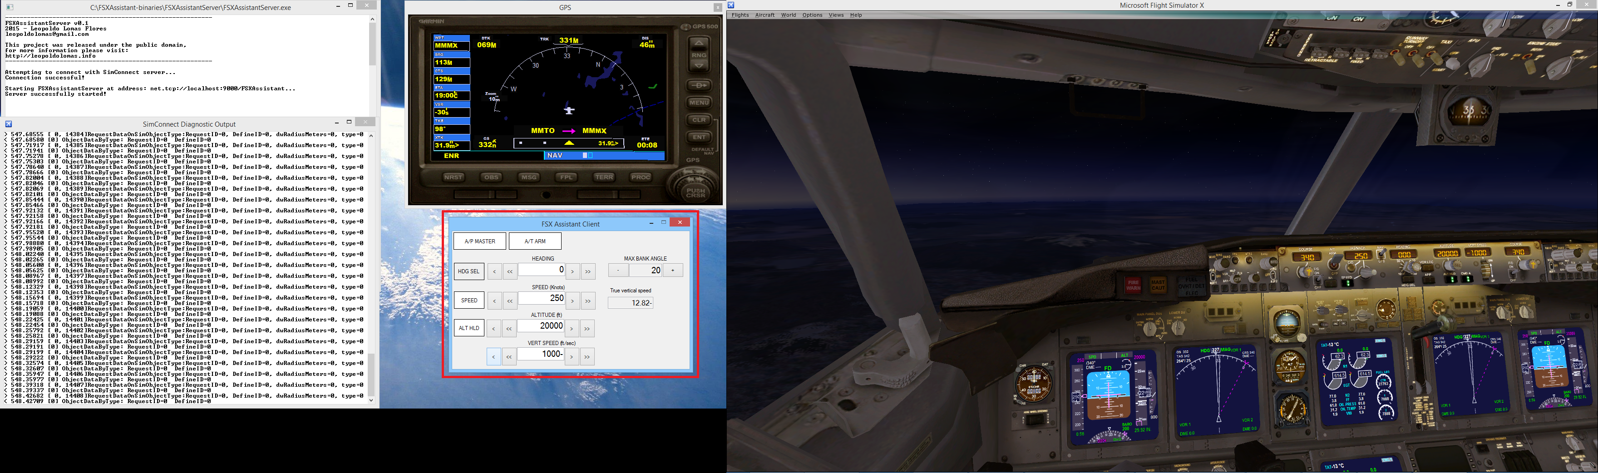Image resolution: width=1598 pixels, height=473 pixels.
Task: Click scrollbar thumb in FSXAssistantServer console
Action: click(372, 44)
